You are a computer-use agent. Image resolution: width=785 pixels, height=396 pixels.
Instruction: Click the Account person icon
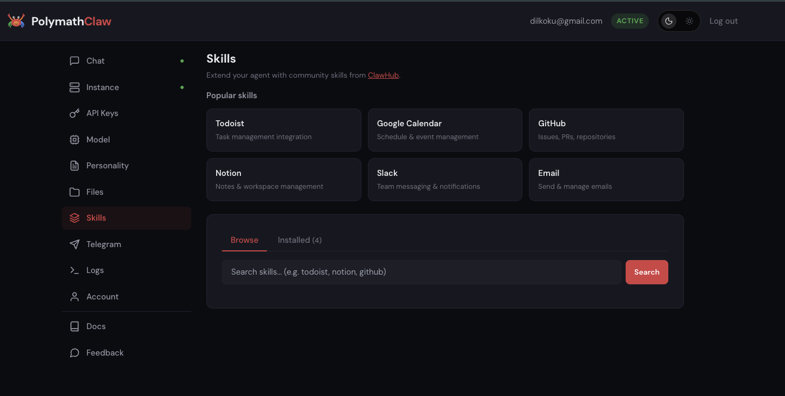(x=75, y=297)
